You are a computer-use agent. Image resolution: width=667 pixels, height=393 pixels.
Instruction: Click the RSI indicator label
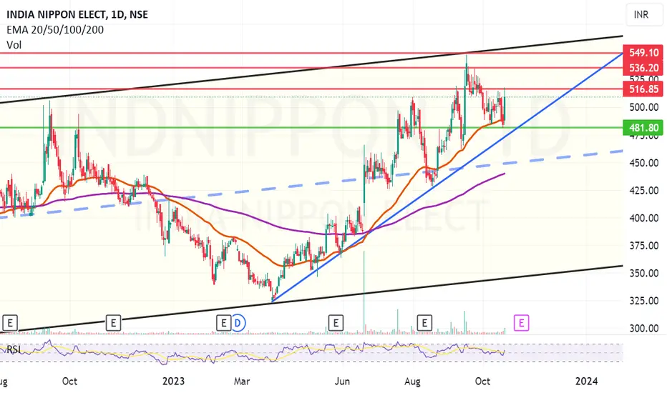pyautogui.click(x=14, y=349)
